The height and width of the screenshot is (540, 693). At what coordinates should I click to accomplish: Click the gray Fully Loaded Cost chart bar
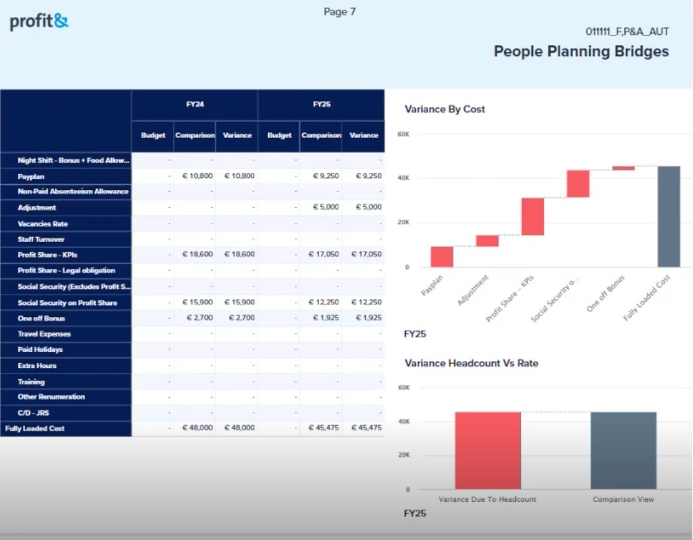[x=669, y=216]
